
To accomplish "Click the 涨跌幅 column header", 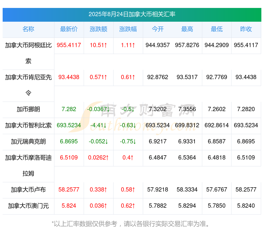I will pos(128,29).
